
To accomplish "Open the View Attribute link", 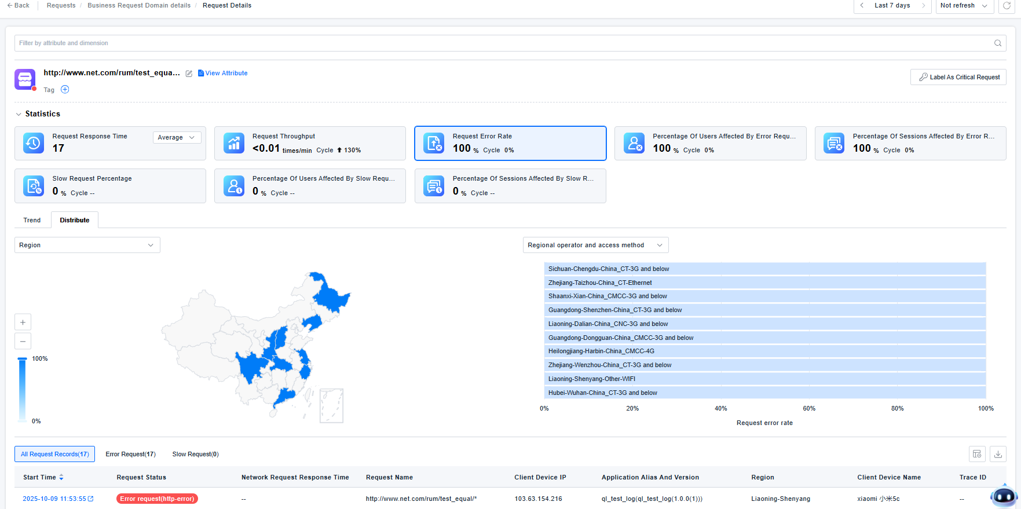I will [223, 73].
